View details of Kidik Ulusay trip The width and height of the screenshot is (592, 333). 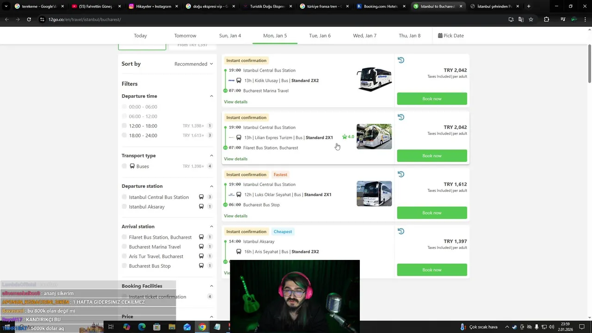235,102
